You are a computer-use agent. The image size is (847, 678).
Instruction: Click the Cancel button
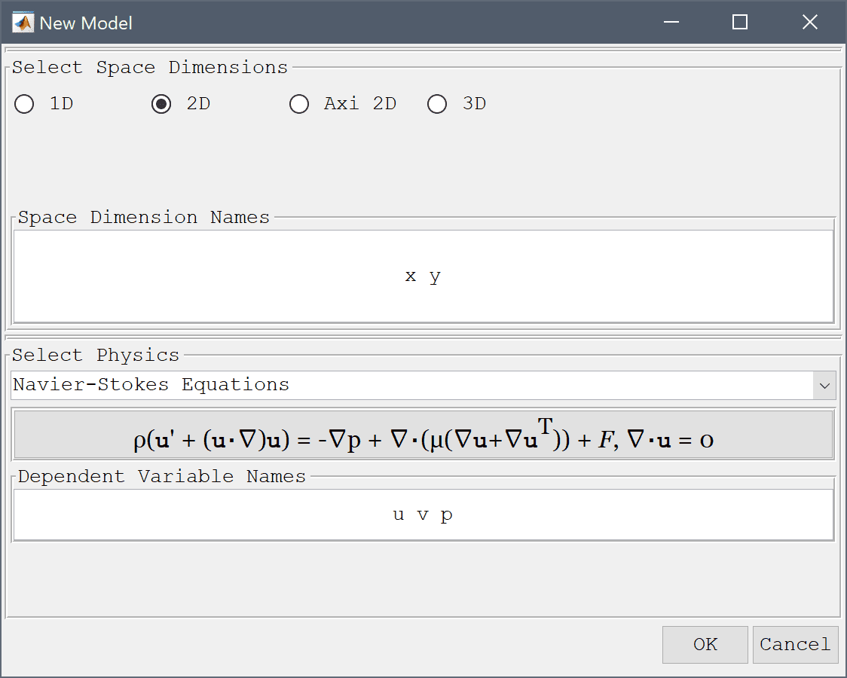pos(795,645)
